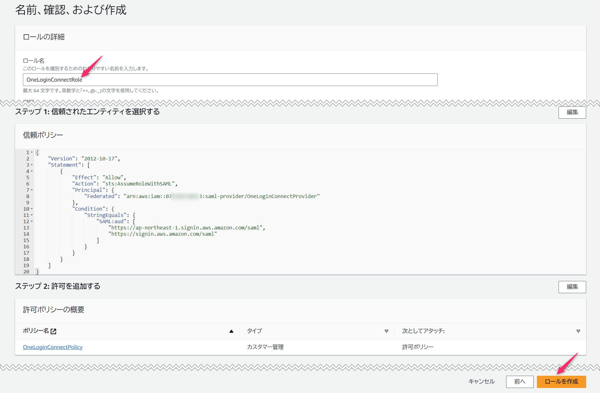Click the ロールを作成 button

561,382
